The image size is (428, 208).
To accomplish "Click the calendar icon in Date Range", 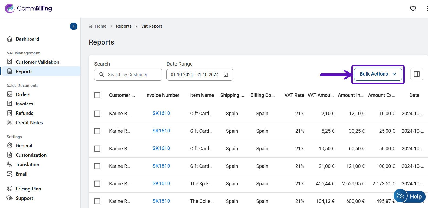I will pyautogui.click(x=226, y=74).
